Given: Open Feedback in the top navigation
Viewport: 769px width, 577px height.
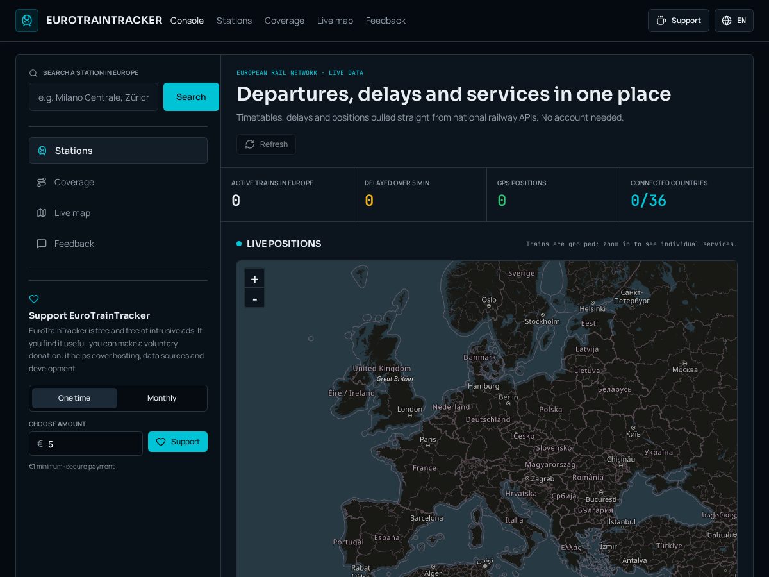Looking at the screenshot, I should pos(386,21).
